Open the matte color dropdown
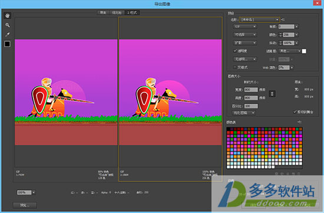The width and height of the screenshot is (324, 213). (290, 51)
